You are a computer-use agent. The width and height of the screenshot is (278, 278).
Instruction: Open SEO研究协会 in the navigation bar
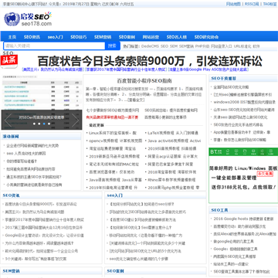coord(206,37)
